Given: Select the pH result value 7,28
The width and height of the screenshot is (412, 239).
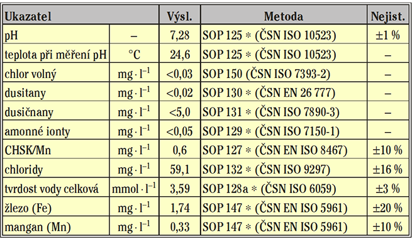Looking at the screenshot, I should click(180, 34).
